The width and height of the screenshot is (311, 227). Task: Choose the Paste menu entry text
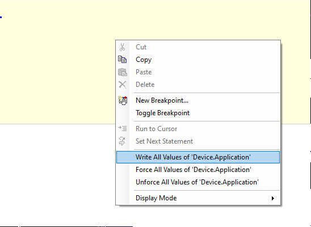pos(144,72)
